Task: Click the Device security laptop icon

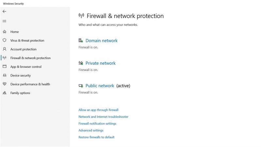Action: (x=5, y=75)
